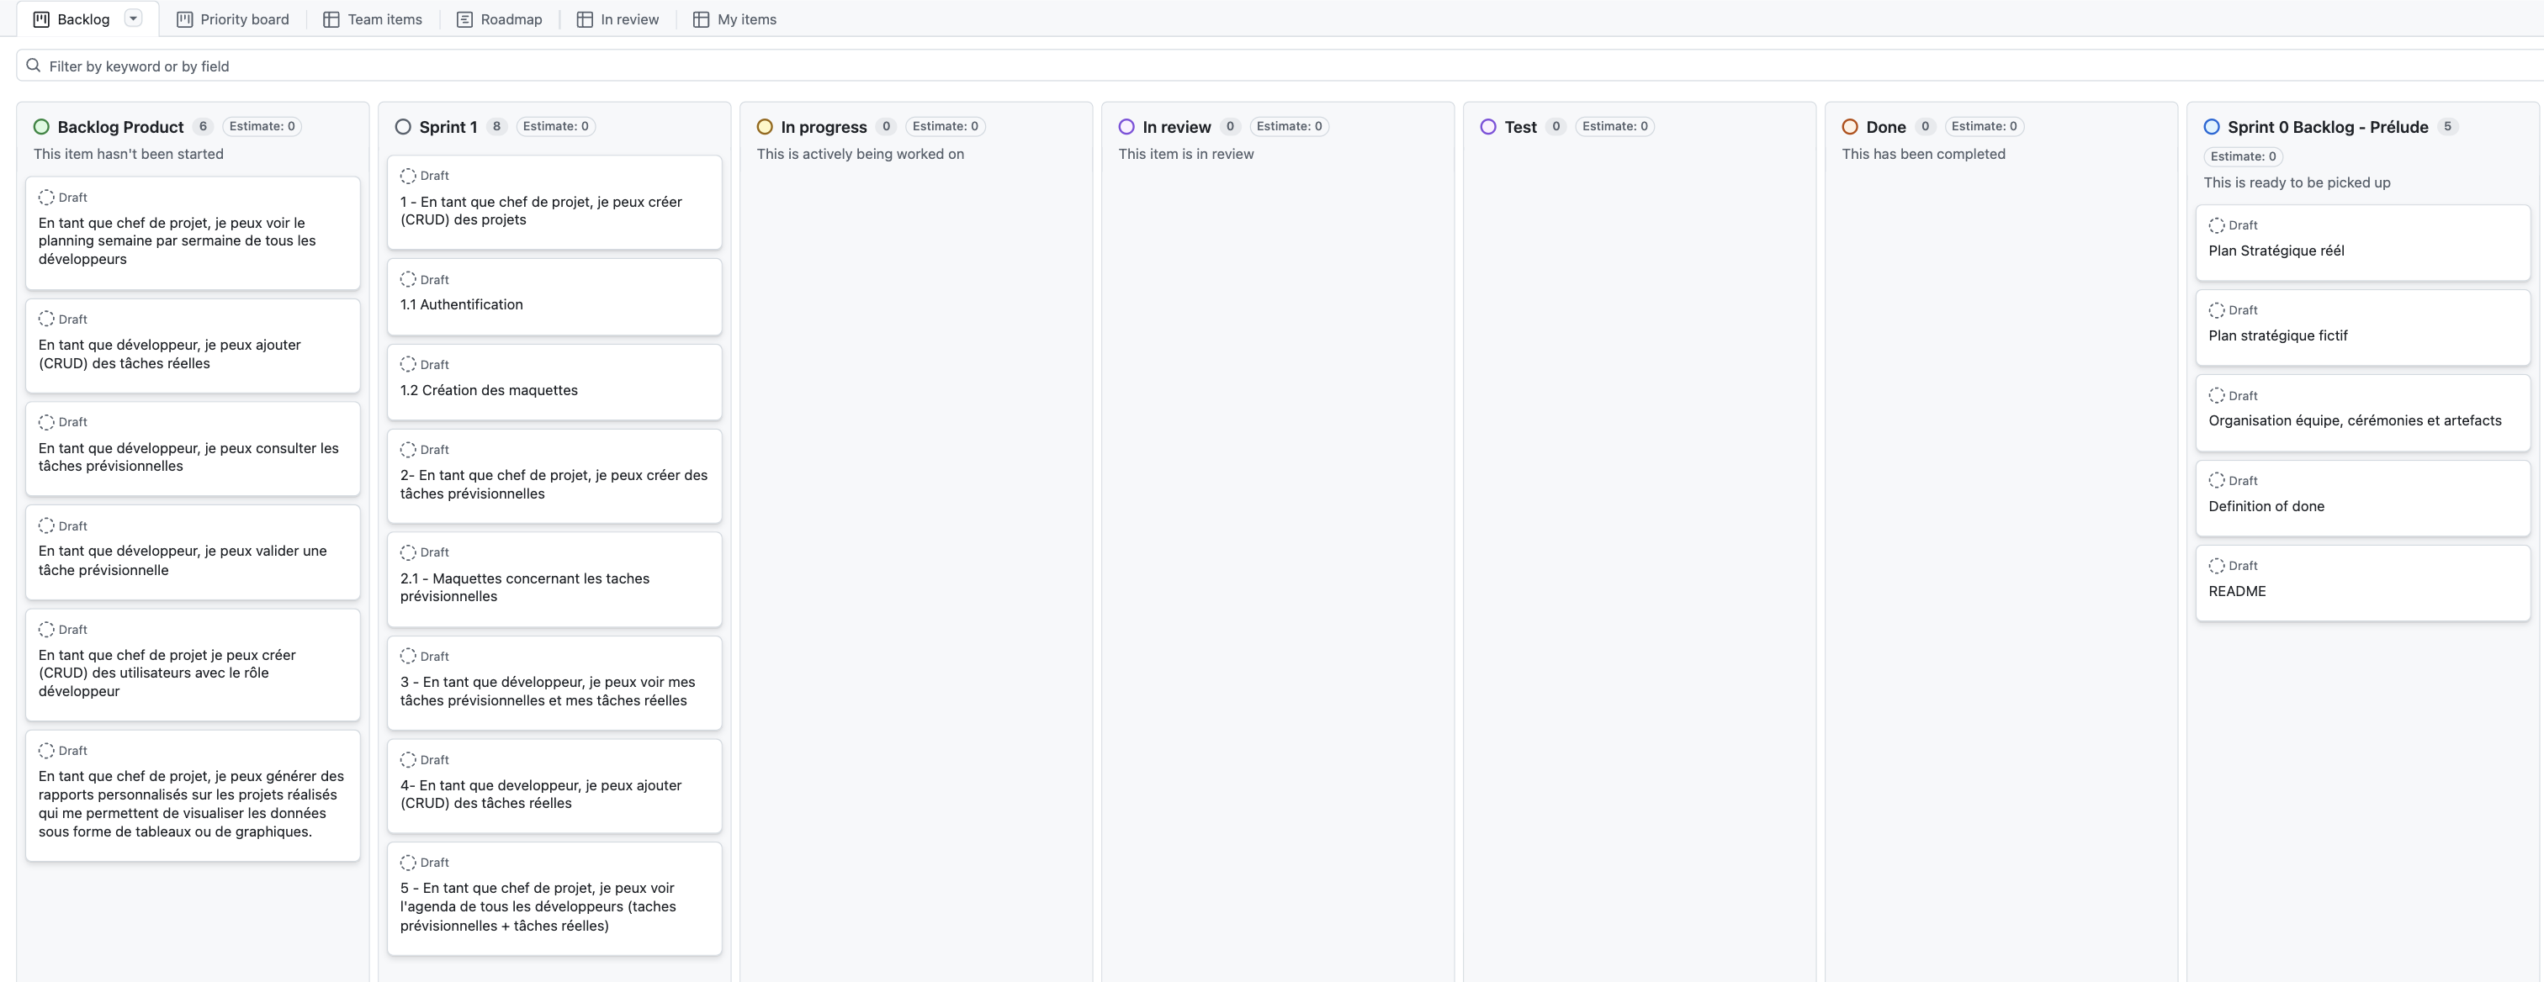This screenshot has width=2544, height=982.
Task: Click the Draft icon on the 1.1 Authentification card
Action: pos(408,279)
